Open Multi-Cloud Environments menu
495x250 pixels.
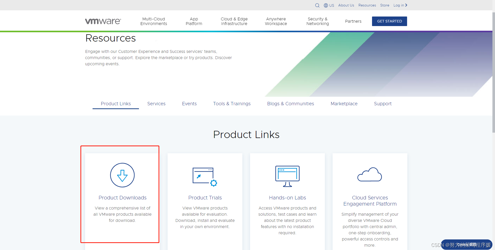[154, 21]
